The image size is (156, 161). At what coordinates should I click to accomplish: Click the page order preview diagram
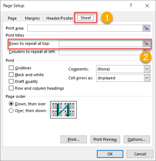point(63,110)
